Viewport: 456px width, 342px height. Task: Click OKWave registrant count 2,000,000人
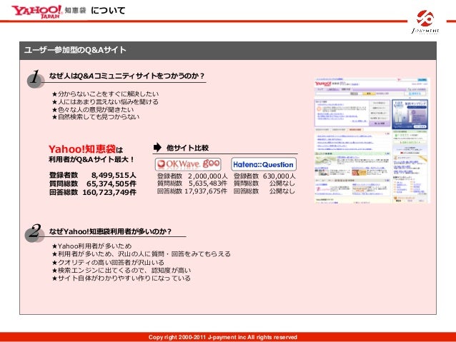pos(208,176)
